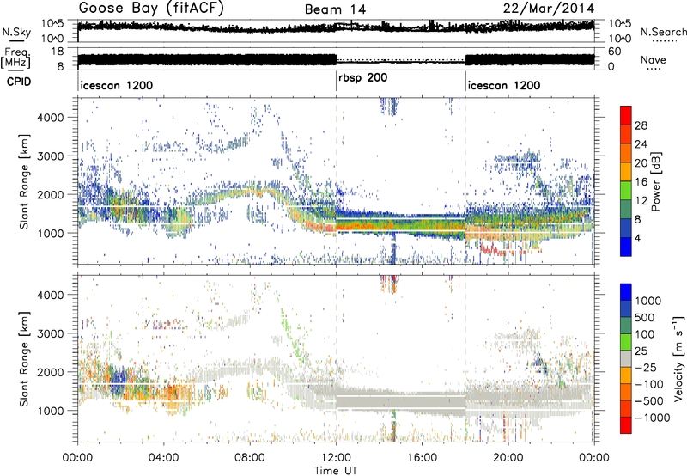
Task: Click the "2000" range tick in power panel
Action: pyautogui.click(x=50, y=194)
